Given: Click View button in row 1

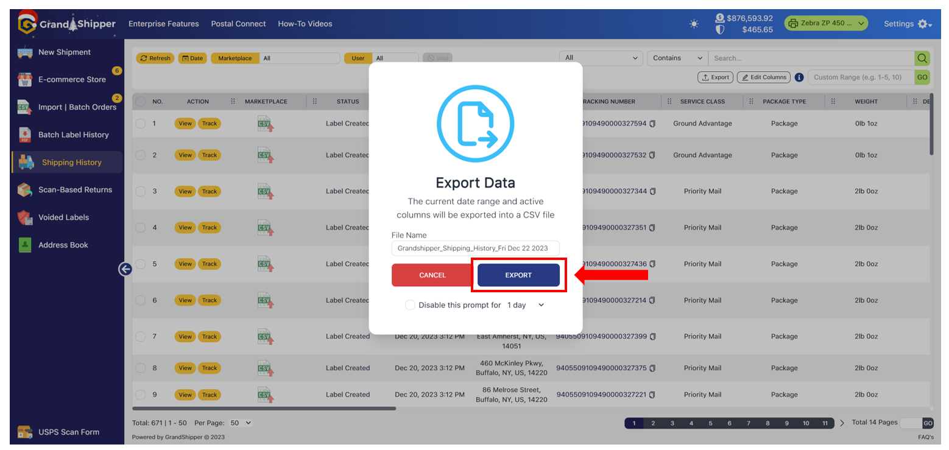Looking at the screenshot, I should pyautogui.click(x=185, y=124).
